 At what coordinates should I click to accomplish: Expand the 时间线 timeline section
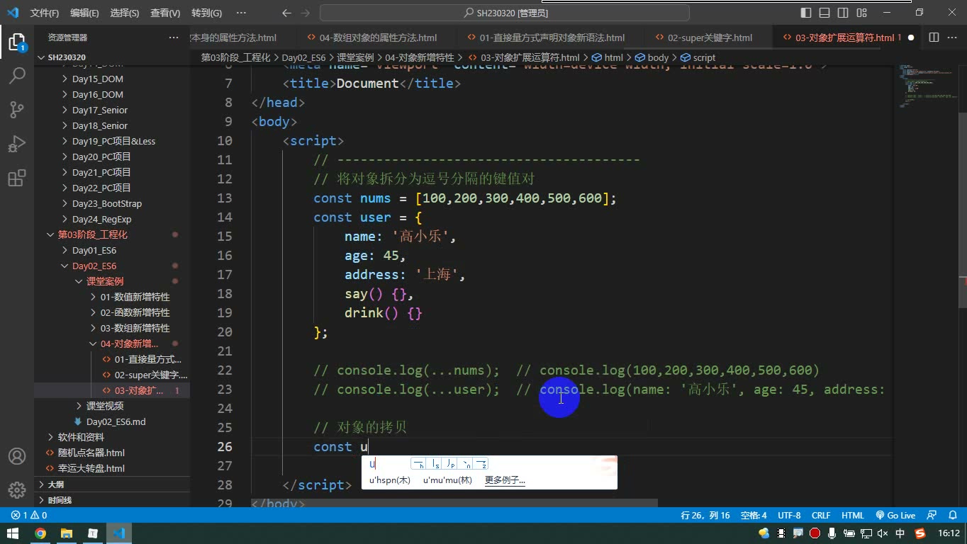[112, 500]
